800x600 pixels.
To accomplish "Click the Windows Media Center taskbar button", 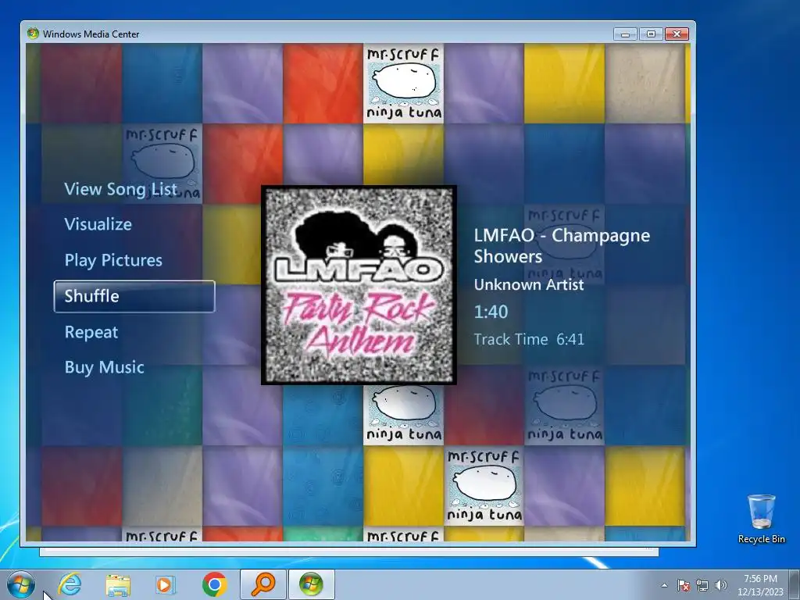I will (x=311, y=584).
